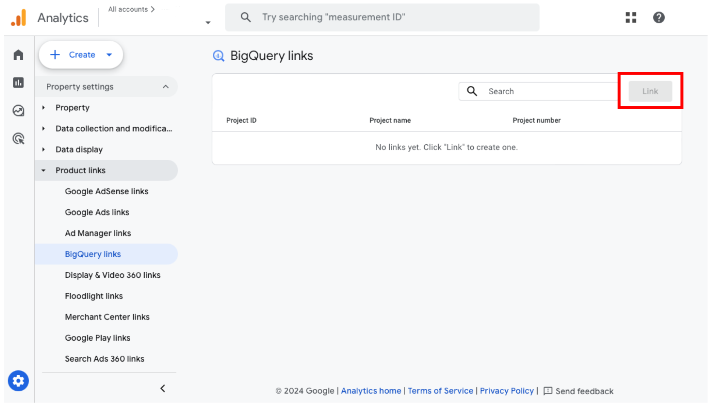
Task: Click the Send feedback icon
Action: (548, 391)
